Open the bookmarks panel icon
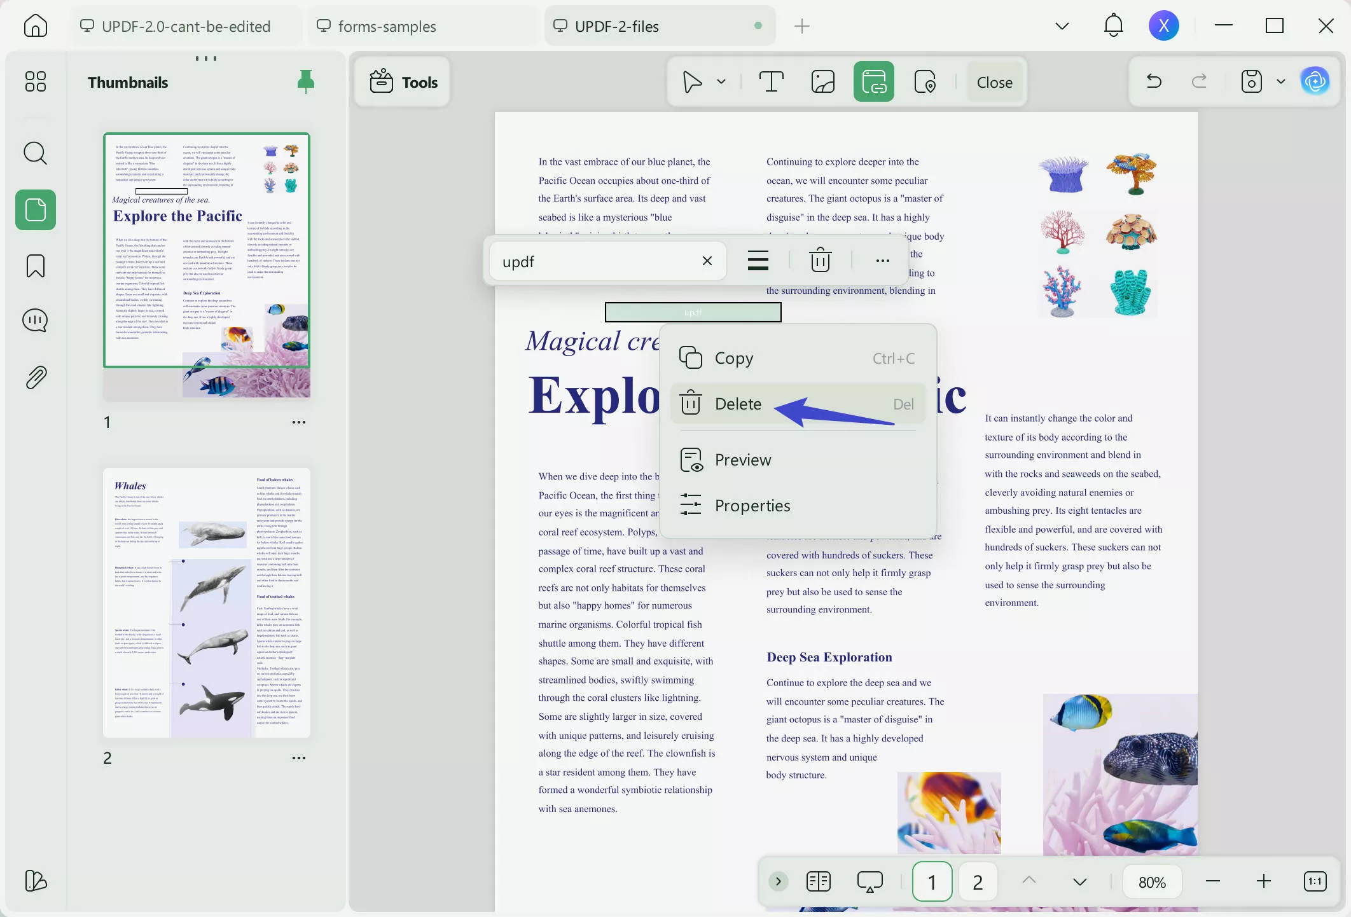 pyautogui.click(x=35, y=266)
